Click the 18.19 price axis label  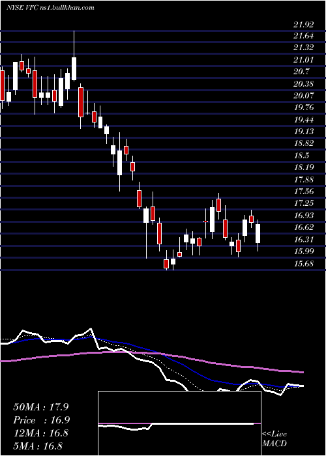304,168
